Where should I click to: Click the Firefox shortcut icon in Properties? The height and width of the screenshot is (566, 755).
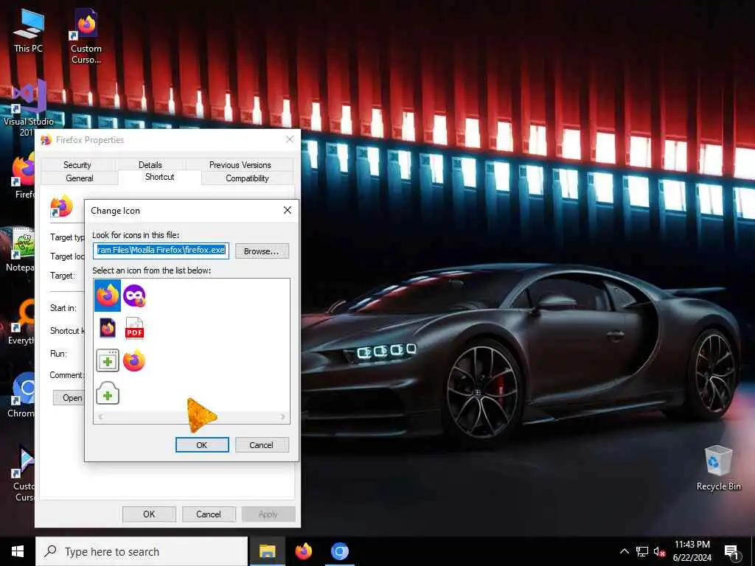(x=62, y=206)
